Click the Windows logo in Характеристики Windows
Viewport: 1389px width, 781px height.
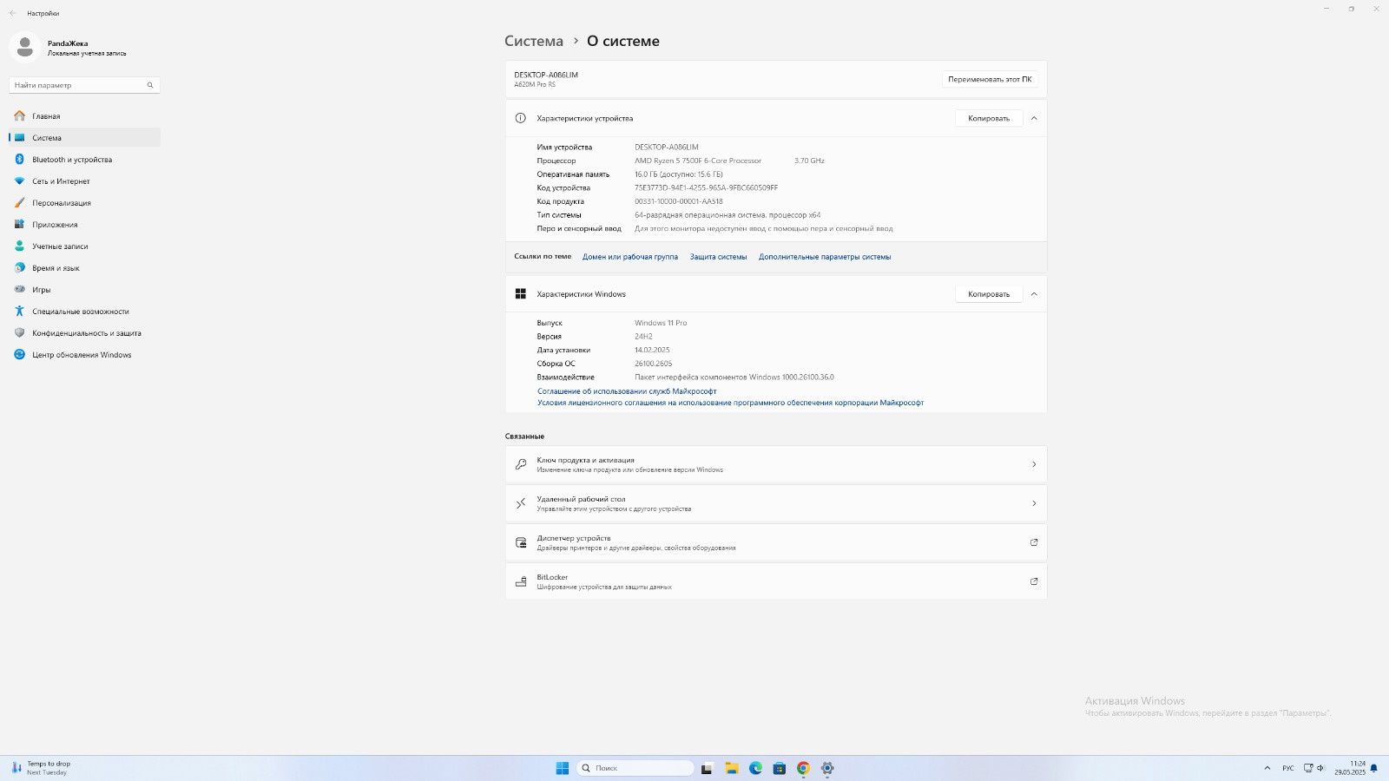[x=521, y=294]
